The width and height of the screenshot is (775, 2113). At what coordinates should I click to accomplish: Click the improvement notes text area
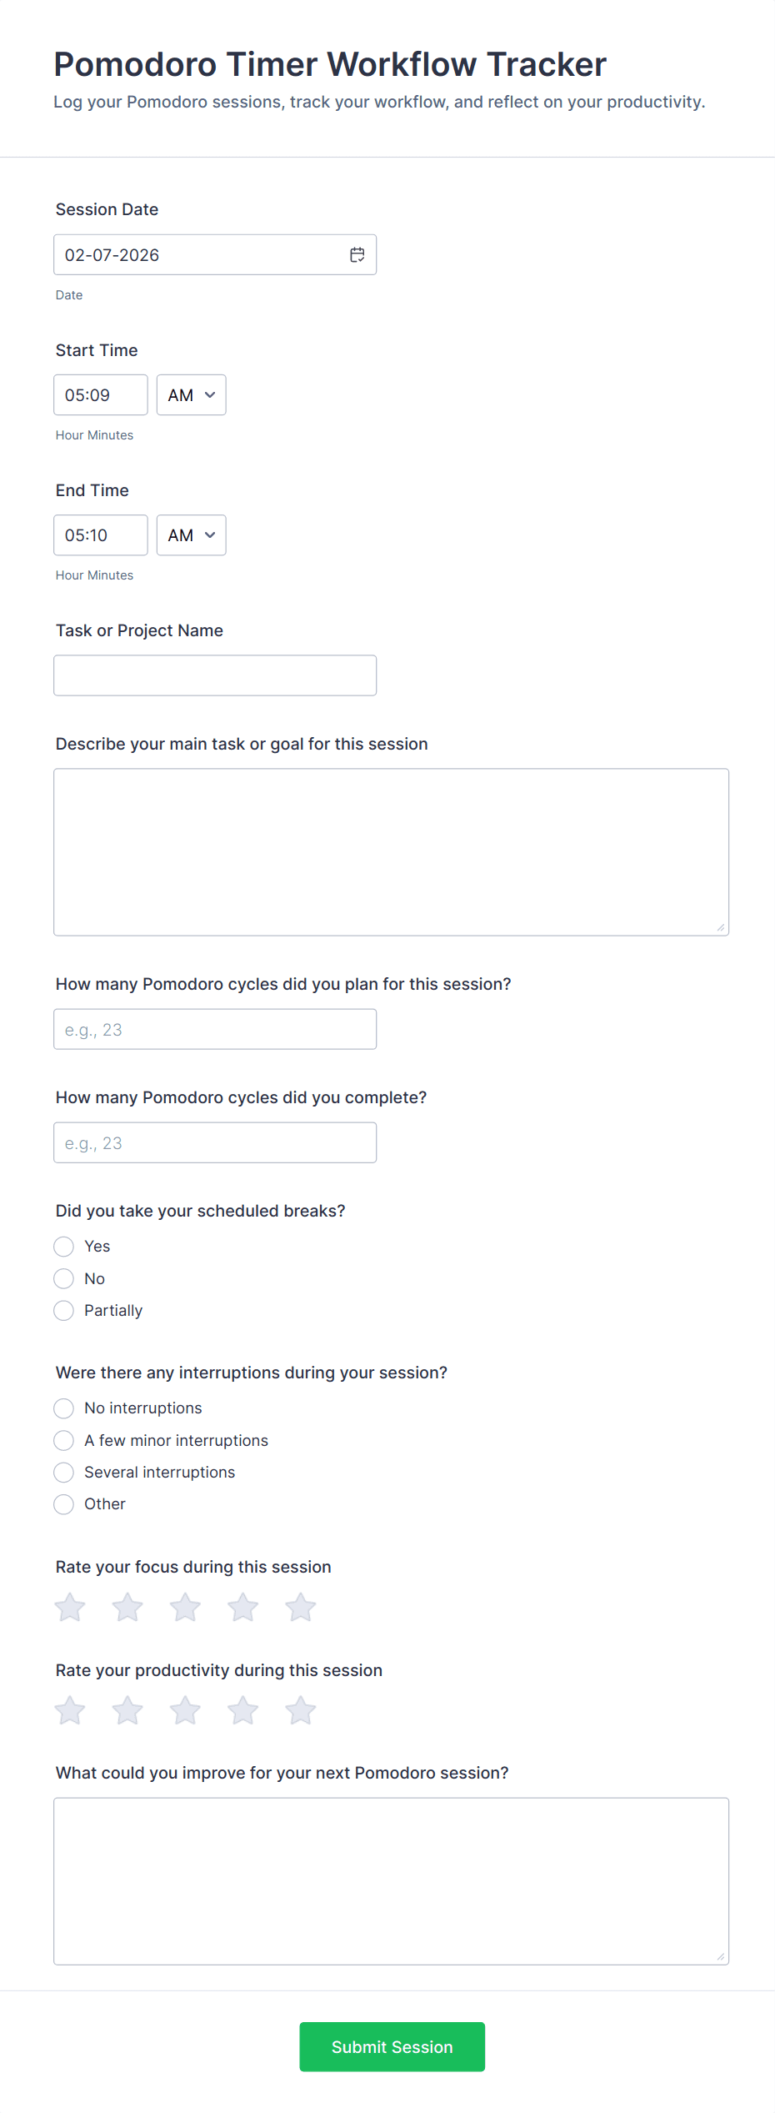tap(392, 1881)
